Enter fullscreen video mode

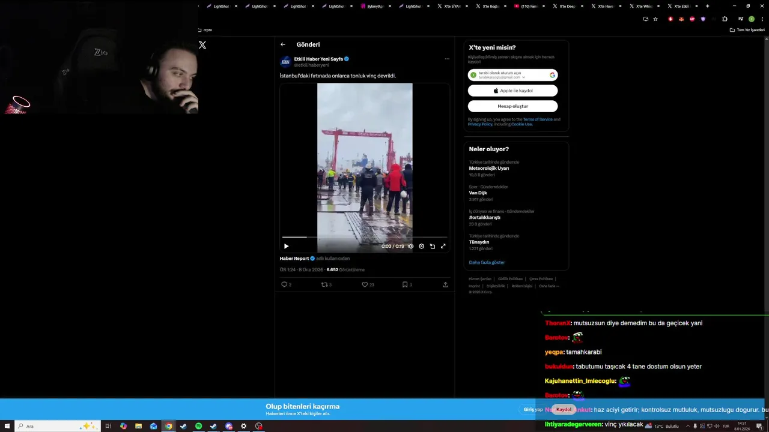point(443,246)
